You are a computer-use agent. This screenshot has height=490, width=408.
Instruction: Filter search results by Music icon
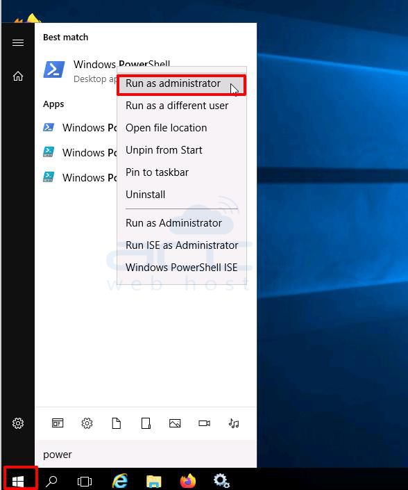pyautogui.click(x=234, y=423)
